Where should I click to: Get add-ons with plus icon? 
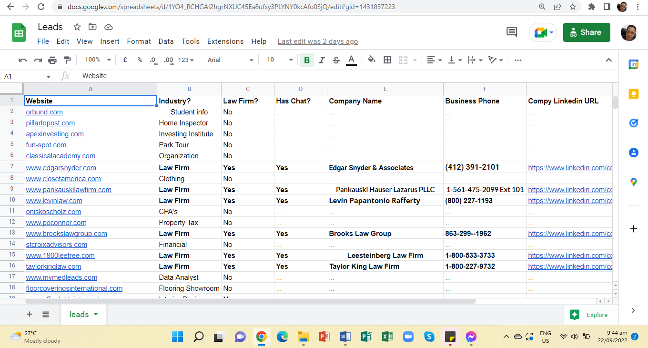(633, 229)
